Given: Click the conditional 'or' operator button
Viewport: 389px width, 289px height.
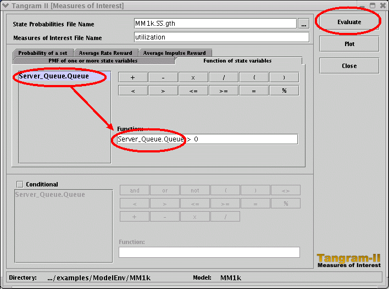Looking at the screenshot, I should [x=165, y=190].
